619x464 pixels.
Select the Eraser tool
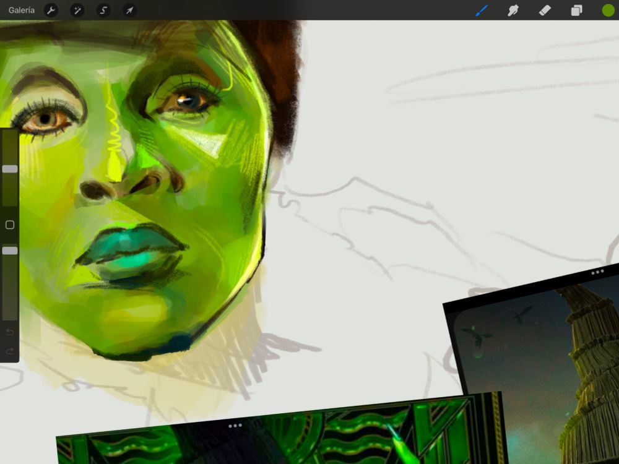point(545,11)
